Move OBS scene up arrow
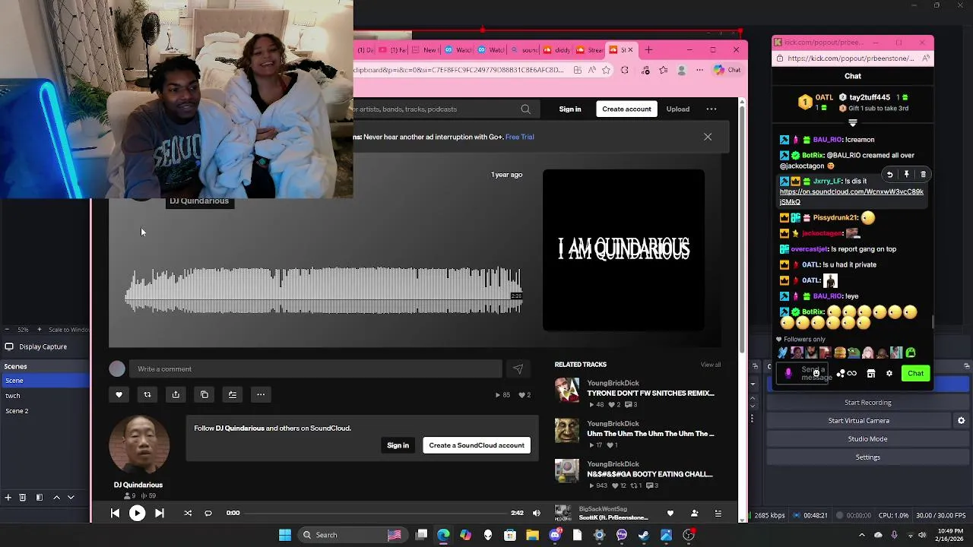Screen dimensions: 973x547 point(56,498)
